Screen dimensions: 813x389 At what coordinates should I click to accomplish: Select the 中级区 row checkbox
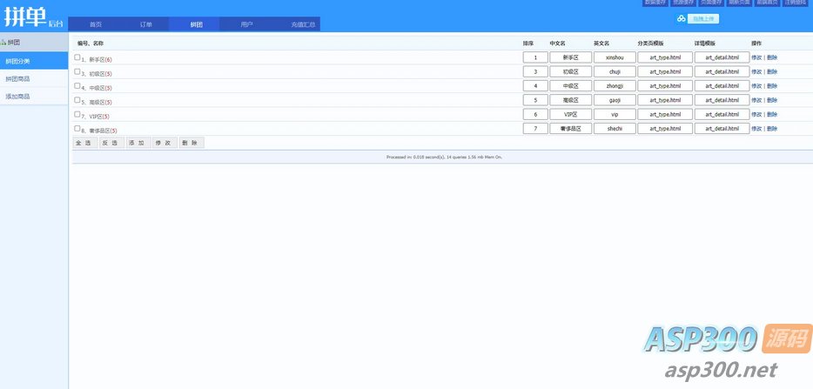coord(77,86)
